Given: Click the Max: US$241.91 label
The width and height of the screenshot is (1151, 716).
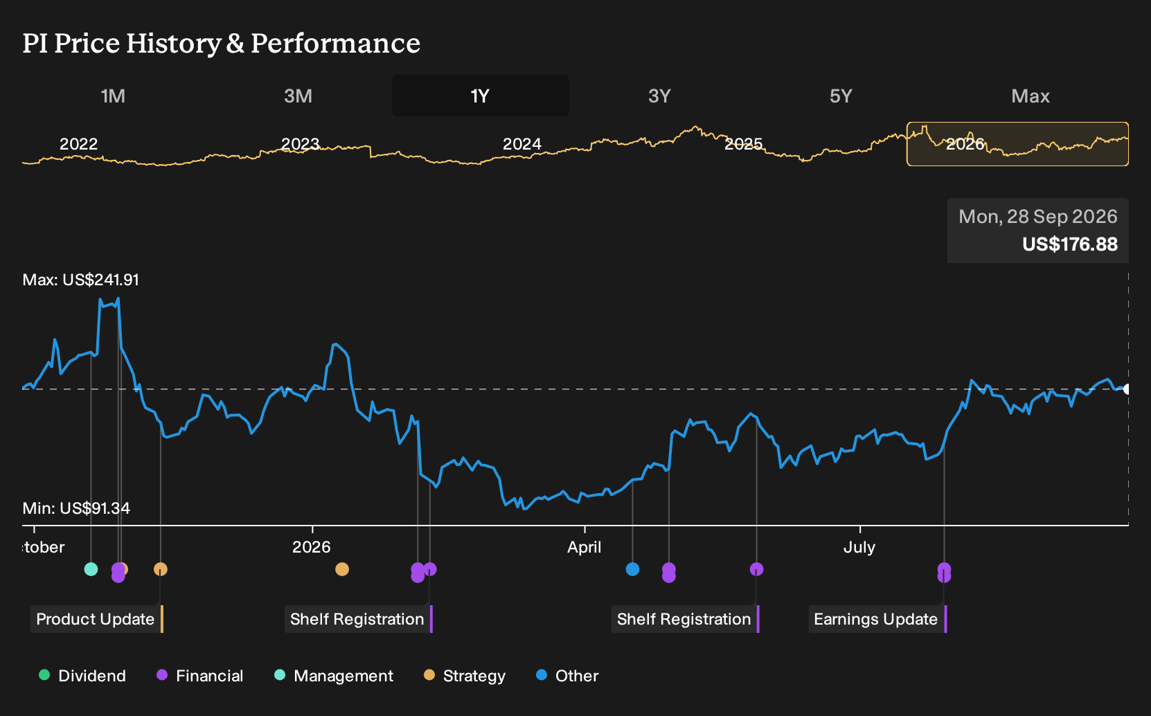Looking at the screenshot, I should tap(81, 280).
